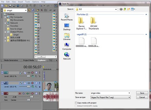The image size is (151, 110).
Task: Click the Save button
Action: [x=142, y=93]
